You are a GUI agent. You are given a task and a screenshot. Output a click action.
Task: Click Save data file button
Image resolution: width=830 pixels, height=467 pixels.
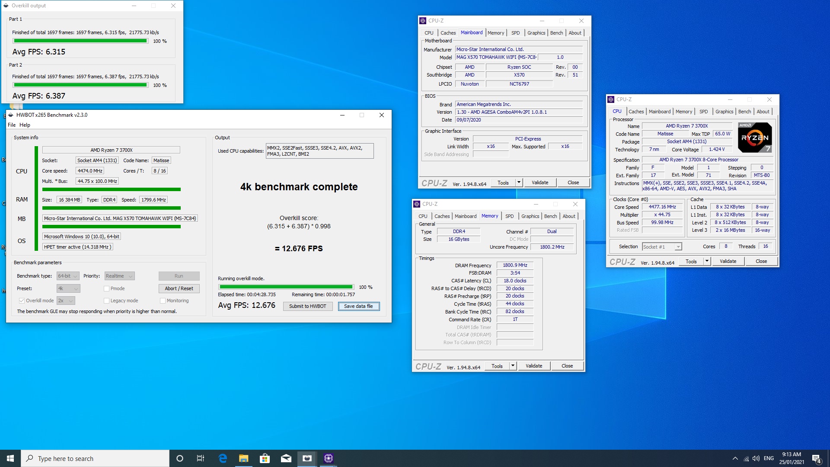click(359, 306)
